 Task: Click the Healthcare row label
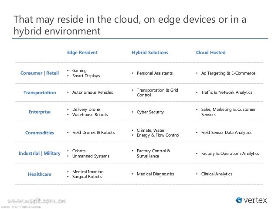coord(40,174)
